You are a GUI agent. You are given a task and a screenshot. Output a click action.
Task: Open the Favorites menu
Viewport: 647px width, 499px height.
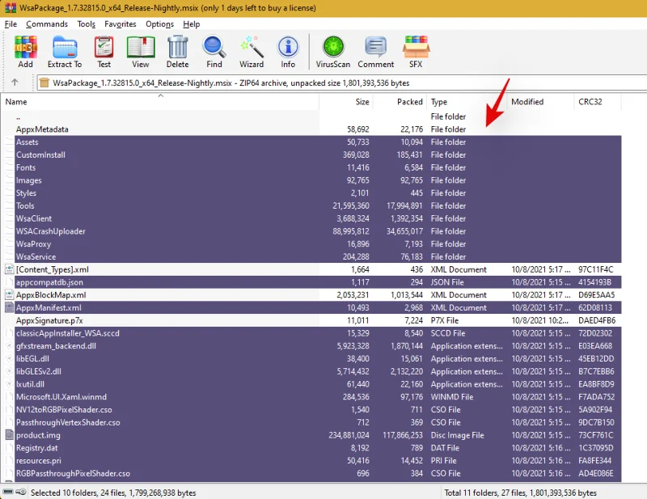tap(121, 24)
